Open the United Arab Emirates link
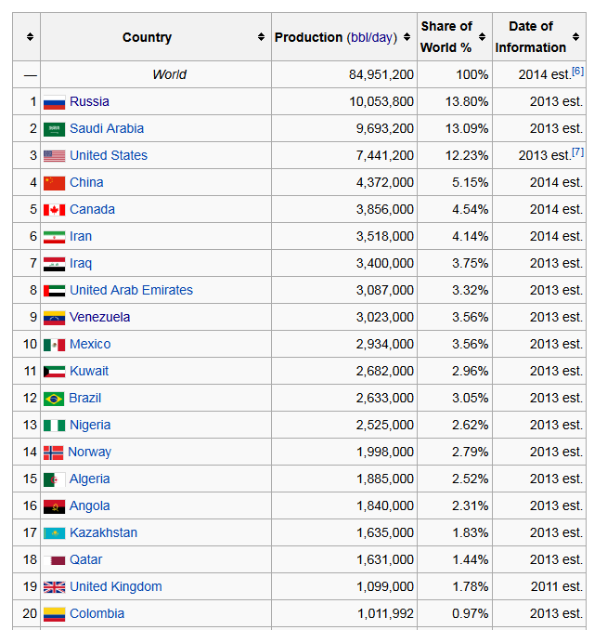 click(131, 291)
